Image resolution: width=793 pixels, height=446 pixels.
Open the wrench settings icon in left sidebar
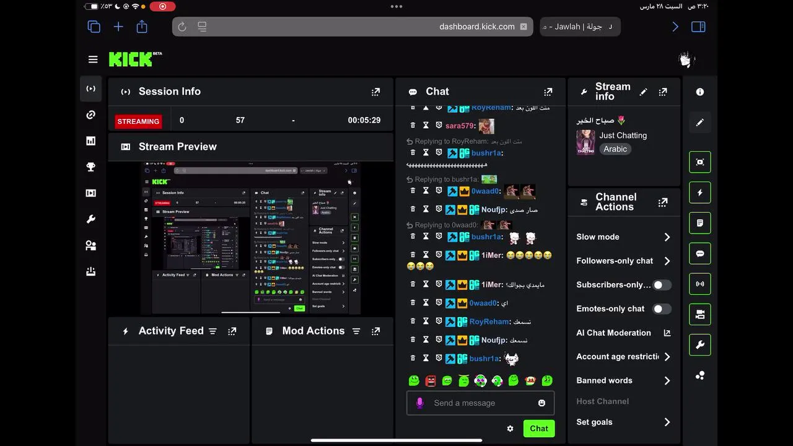click(90, 219)
